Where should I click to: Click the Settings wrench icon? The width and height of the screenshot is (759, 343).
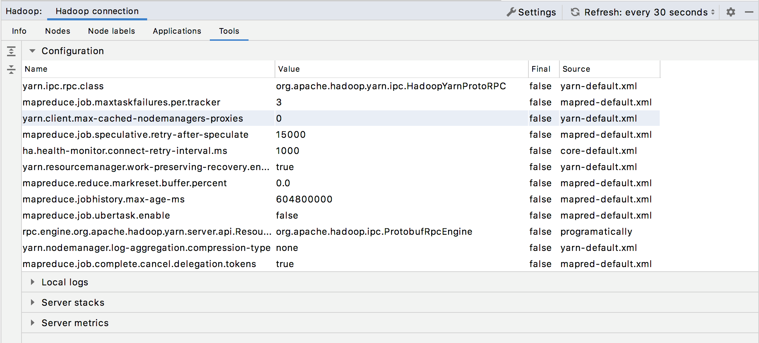tap(512, 12)
